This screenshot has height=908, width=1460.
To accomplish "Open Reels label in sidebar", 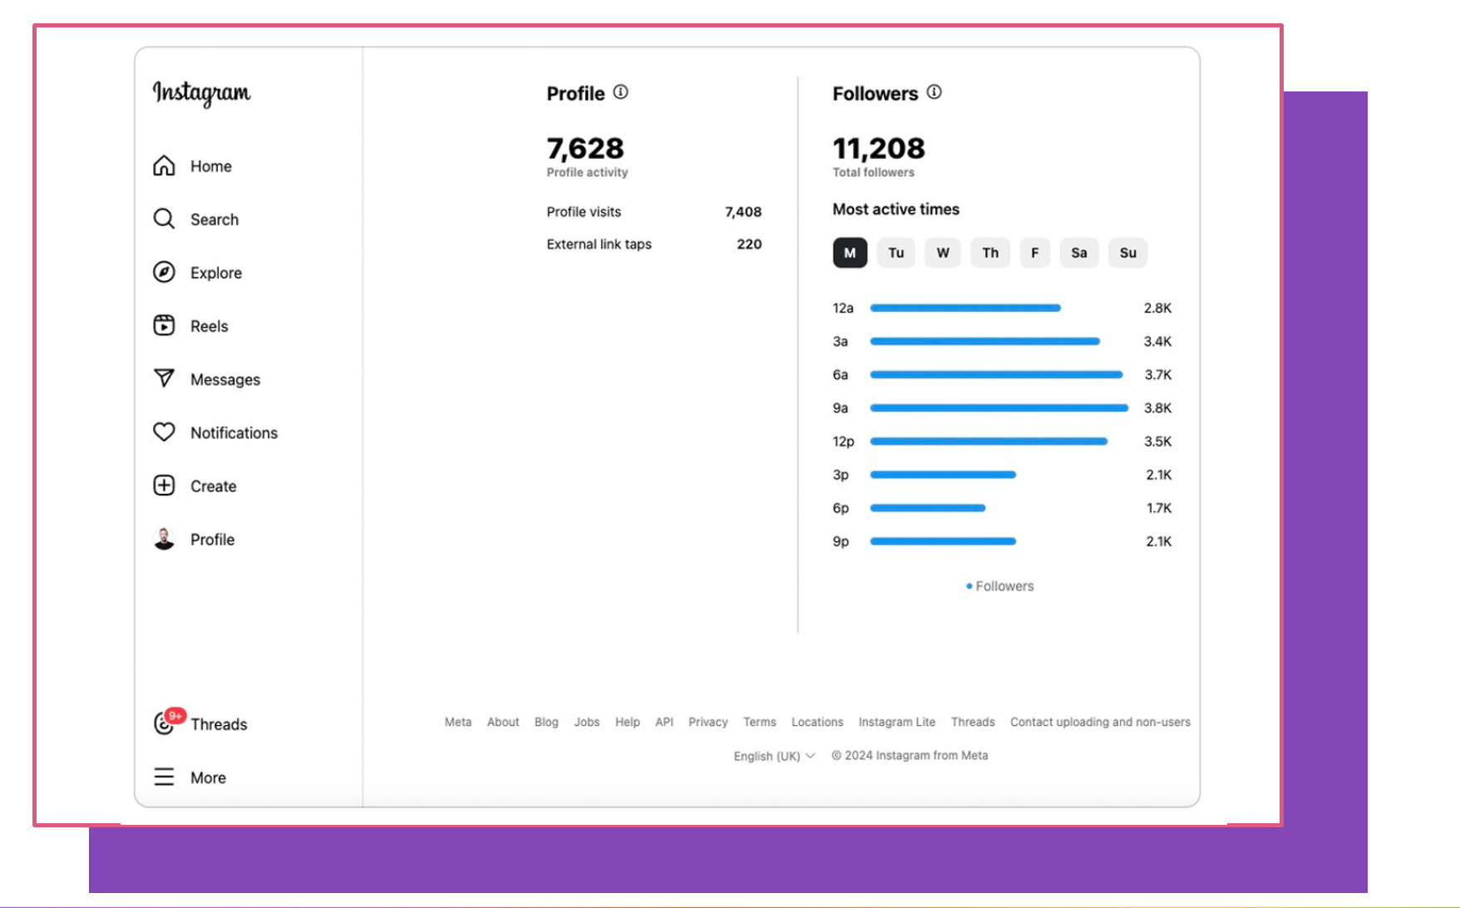I will point(209,326).
